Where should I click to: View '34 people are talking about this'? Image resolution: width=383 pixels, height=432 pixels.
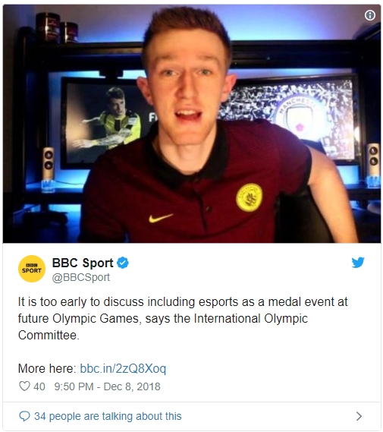[x=108, y=416]
